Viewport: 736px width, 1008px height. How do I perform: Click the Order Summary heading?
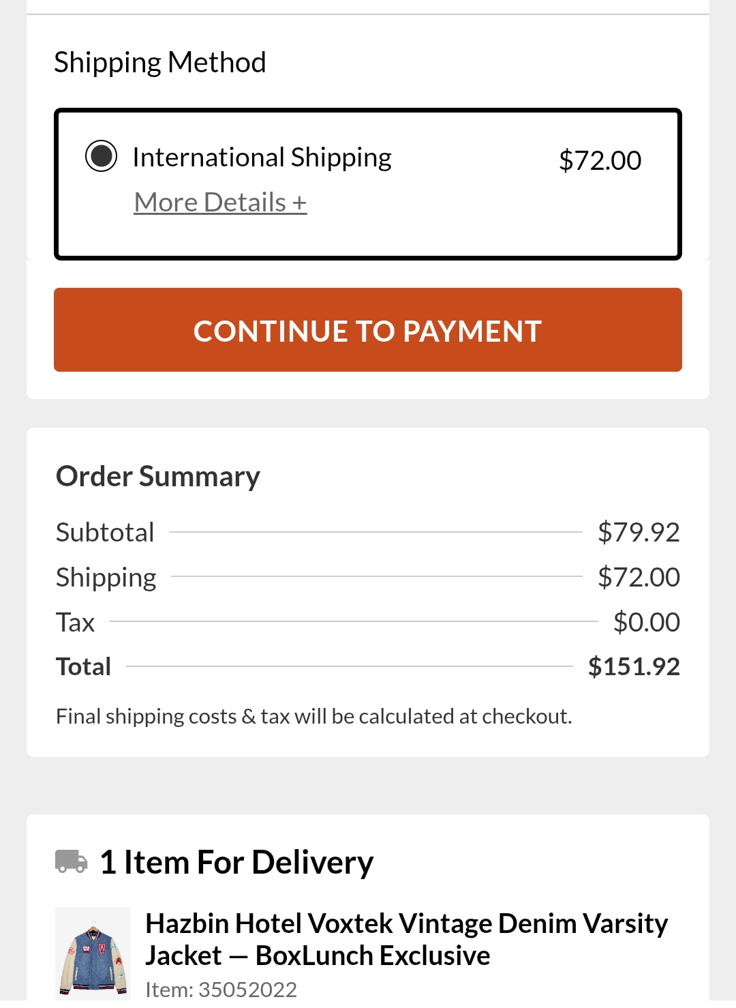158,476
